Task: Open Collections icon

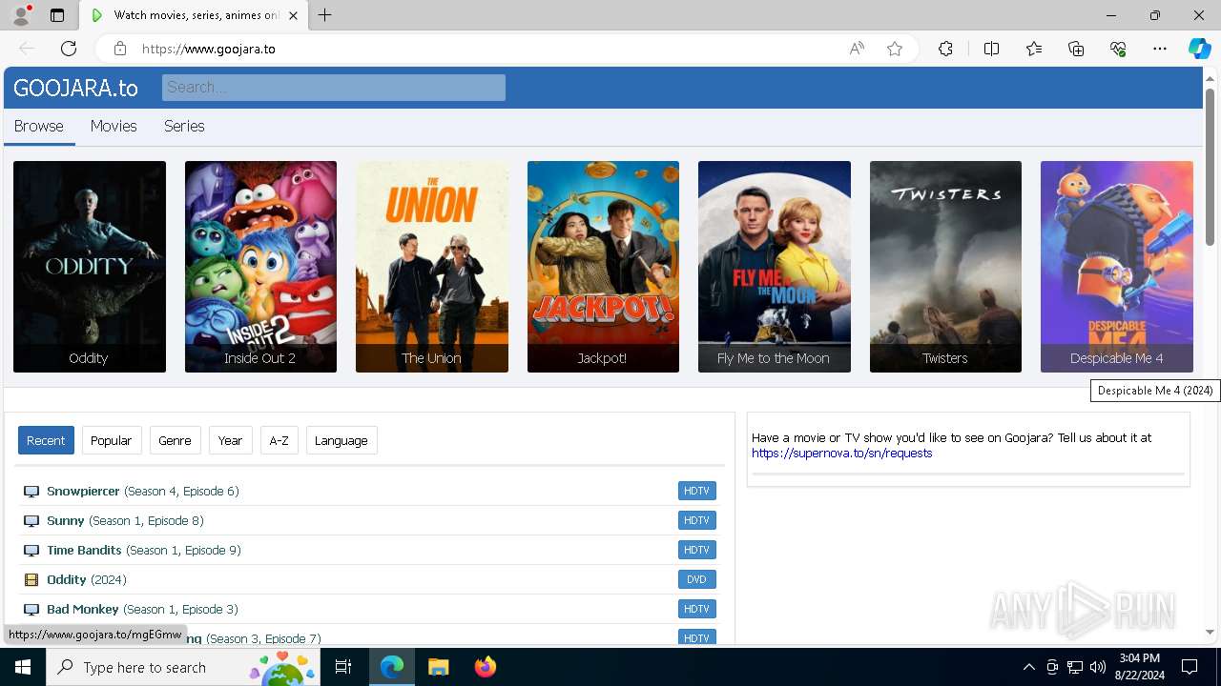Action: coord(1076,49)
